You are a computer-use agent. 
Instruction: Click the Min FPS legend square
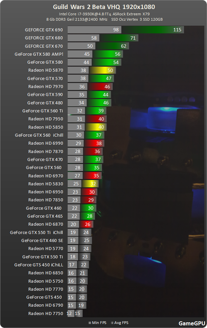pos(90,323)
